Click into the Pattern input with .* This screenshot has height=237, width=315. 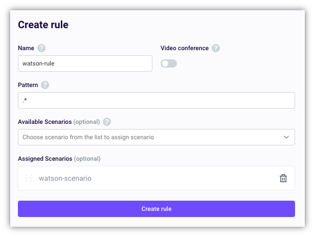click(156, 100)
